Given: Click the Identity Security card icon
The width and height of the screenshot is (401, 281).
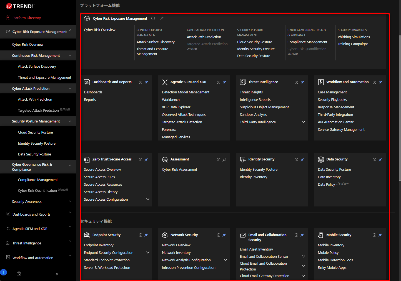Looking at the screenshot, I should [x=243, y=159].
